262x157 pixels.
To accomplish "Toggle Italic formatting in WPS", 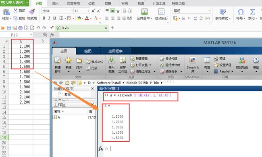I will click(49, 18).
